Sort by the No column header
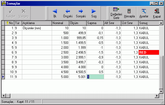Screen dimensions: 165x105 tap(9, 23)
